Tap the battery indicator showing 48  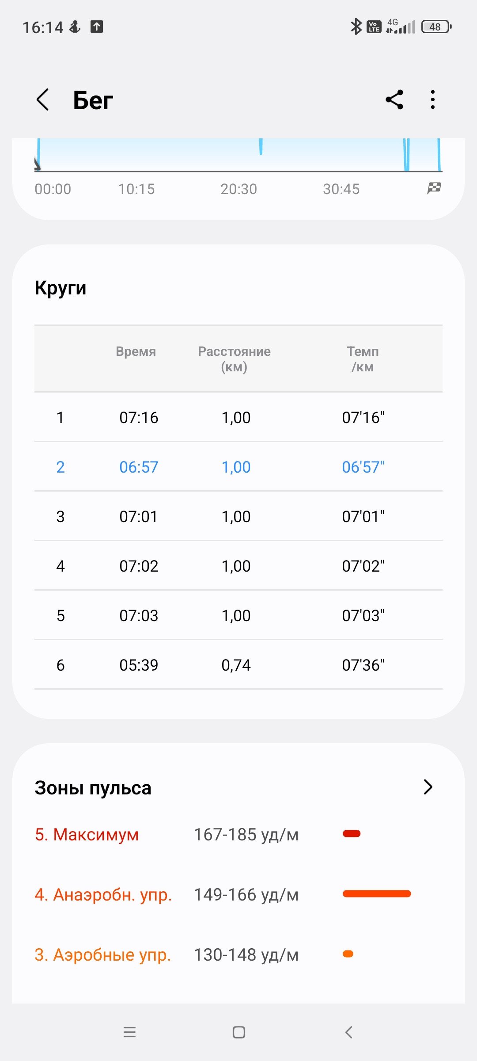[437, 27]
